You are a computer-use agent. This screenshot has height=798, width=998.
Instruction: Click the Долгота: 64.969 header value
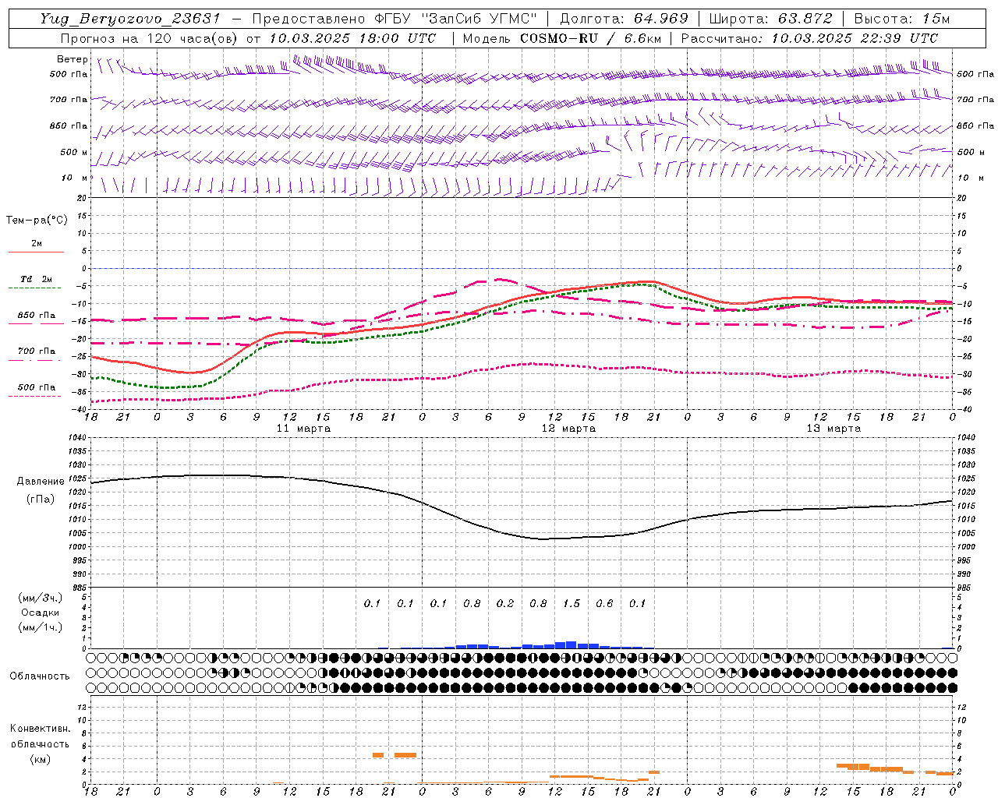[624, 19]
